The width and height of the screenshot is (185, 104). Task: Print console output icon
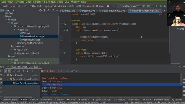click(x=184, y=91)
